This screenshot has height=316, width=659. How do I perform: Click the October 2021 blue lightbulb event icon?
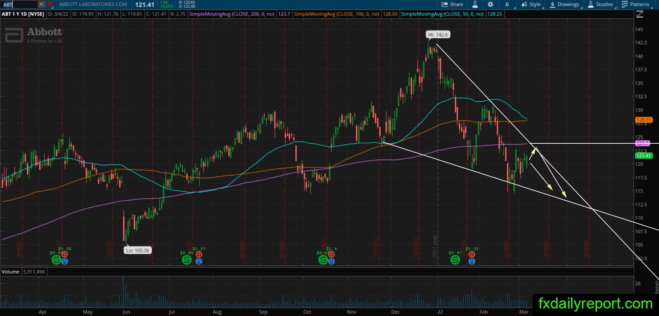click(331, 262)
